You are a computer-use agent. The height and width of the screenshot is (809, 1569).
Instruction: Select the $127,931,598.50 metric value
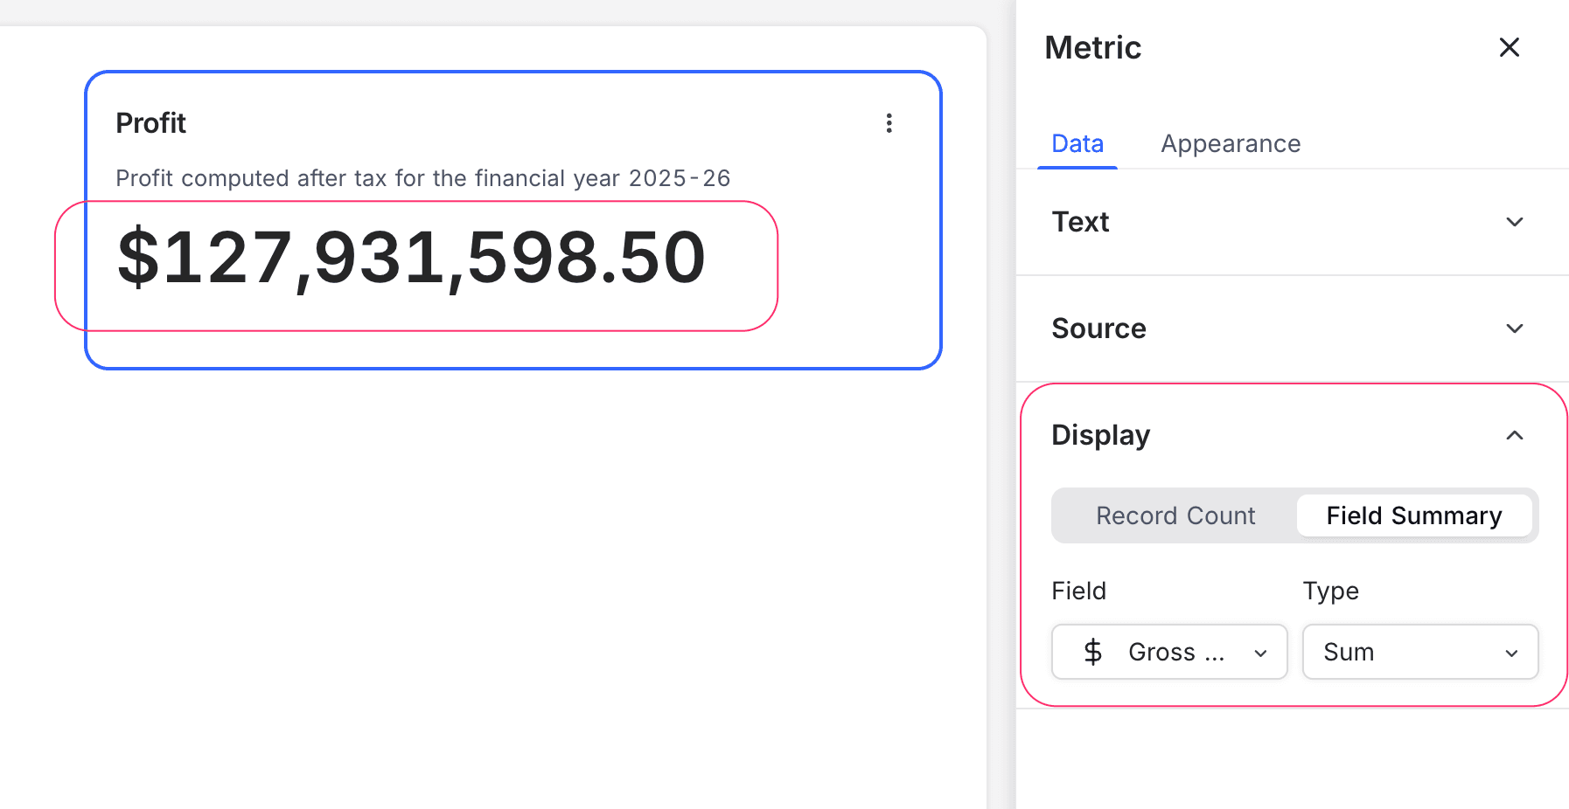[x=411, y=258]
